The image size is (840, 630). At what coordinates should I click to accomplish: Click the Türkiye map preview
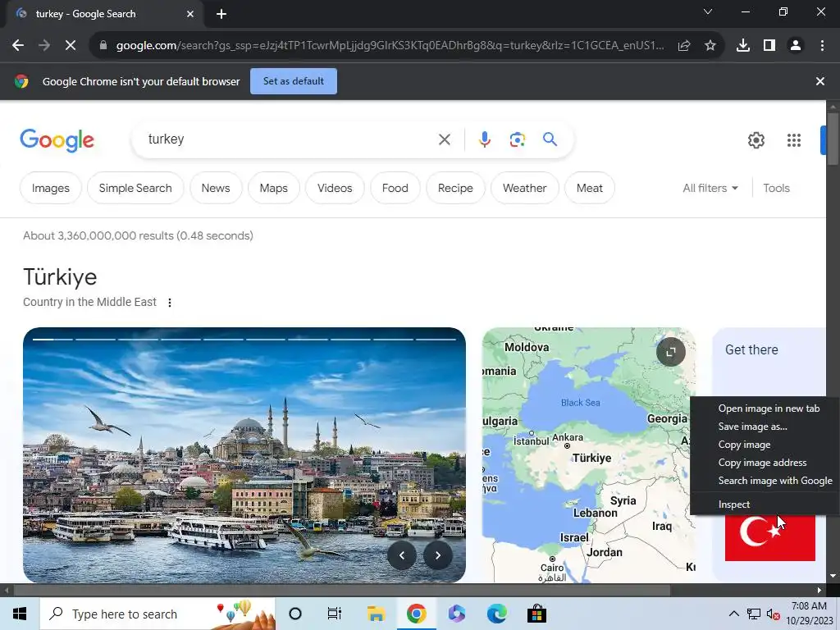[x=589, y=454]
